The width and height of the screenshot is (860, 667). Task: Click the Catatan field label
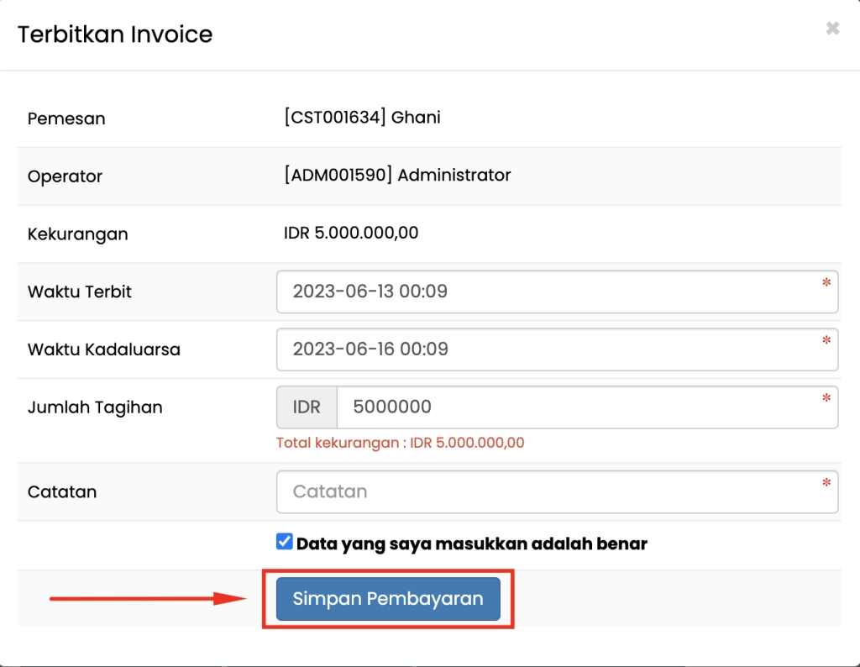[62, 492]
